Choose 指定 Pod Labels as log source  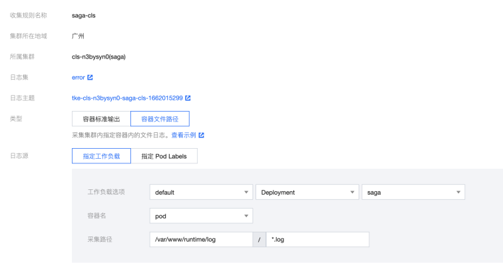164,156
